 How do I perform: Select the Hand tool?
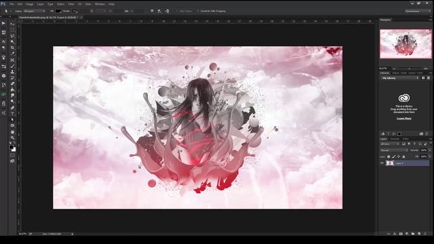(12, 131)
